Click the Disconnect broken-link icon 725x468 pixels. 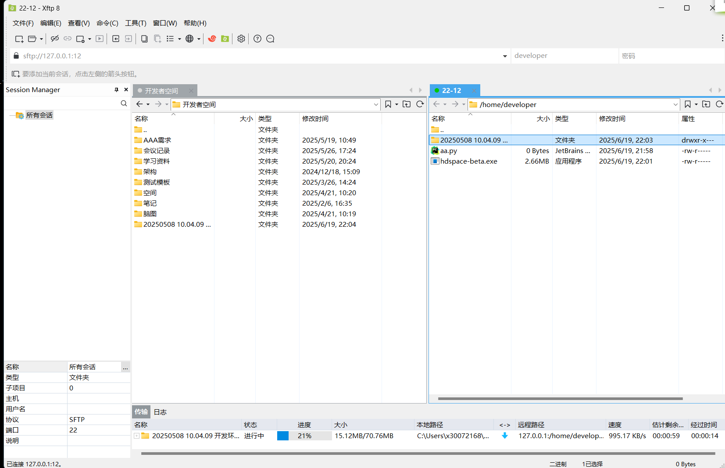tap(55, 39)
